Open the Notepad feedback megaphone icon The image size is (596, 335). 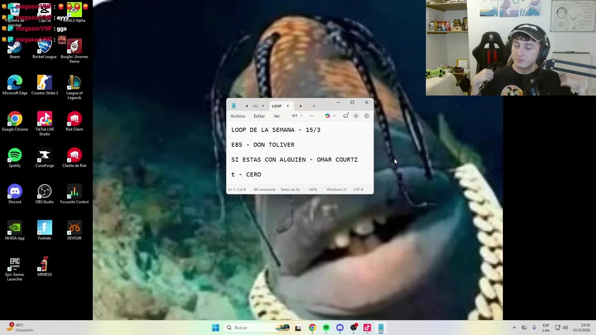pyautogui.click(x=345, y=116)
